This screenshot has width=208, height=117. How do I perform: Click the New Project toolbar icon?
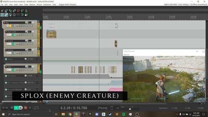click(x=2, y=11)
